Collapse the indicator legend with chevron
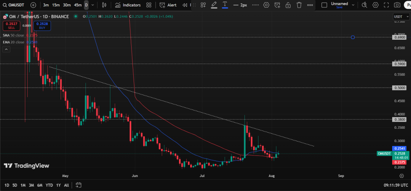Screen dimensions: 411x191 (x=6, y=49)
